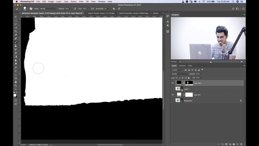The image size is (259, 146).
Task: Open the layer Opacity dropdown arrow
Action: (202, 74)
